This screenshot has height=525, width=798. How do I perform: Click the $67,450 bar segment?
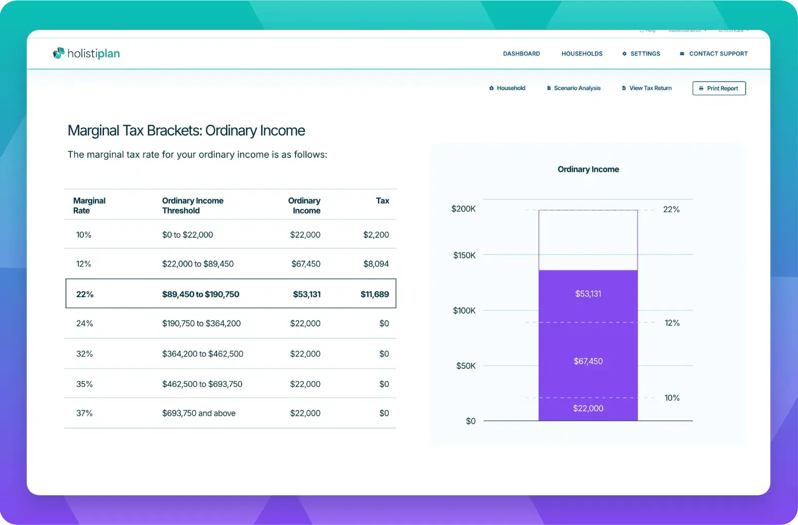[x=588, y=361]
